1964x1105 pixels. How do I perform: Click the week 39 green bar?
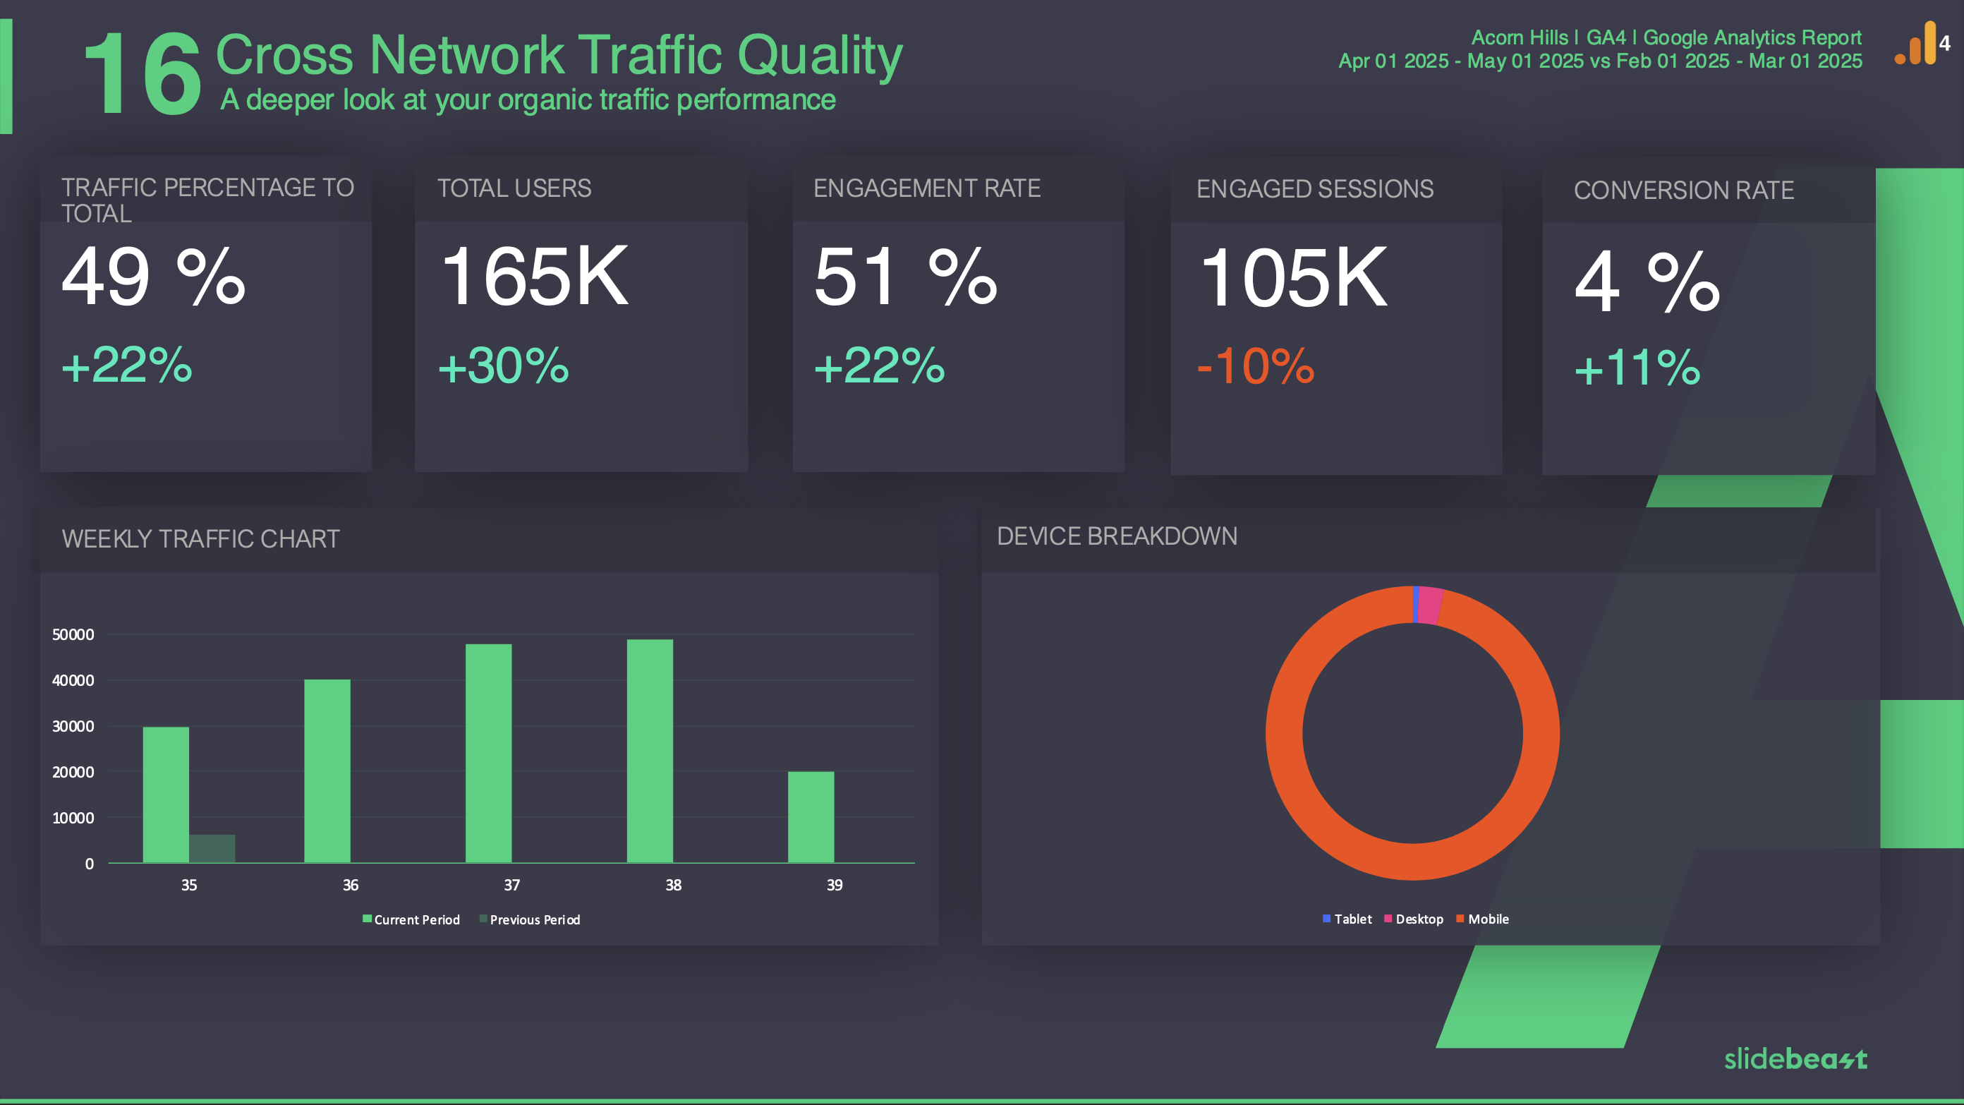[x=811, y=816]
